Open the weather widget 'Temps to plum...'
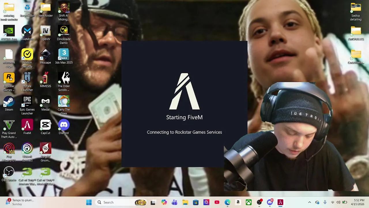Screen dimensions: 369x208 pos(19,202)
